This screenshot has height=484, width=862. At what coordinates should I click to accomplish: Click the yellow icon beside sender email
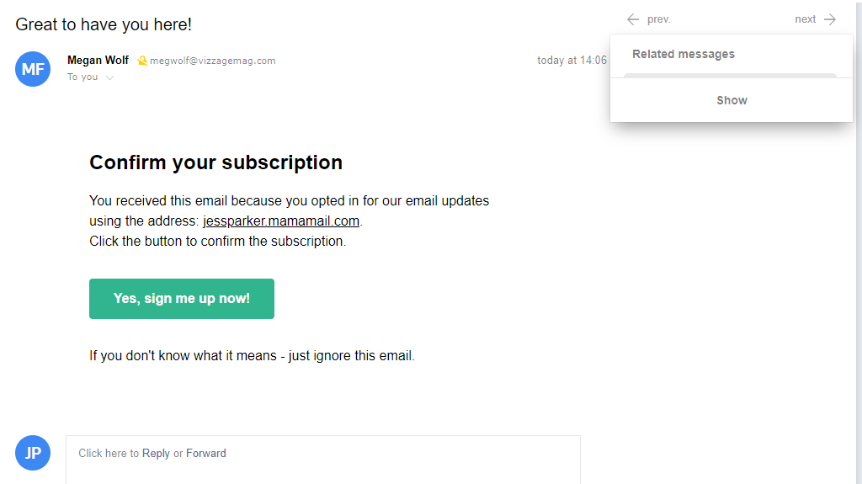[x=142, y=61]
